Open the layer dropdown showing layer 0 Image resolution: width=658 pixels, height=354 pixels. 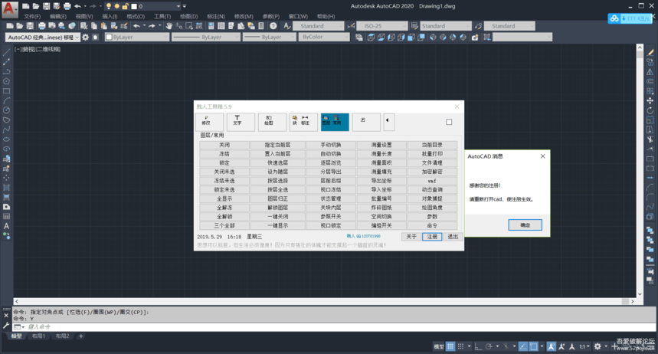pyautogui.click(x=178, y=6)
